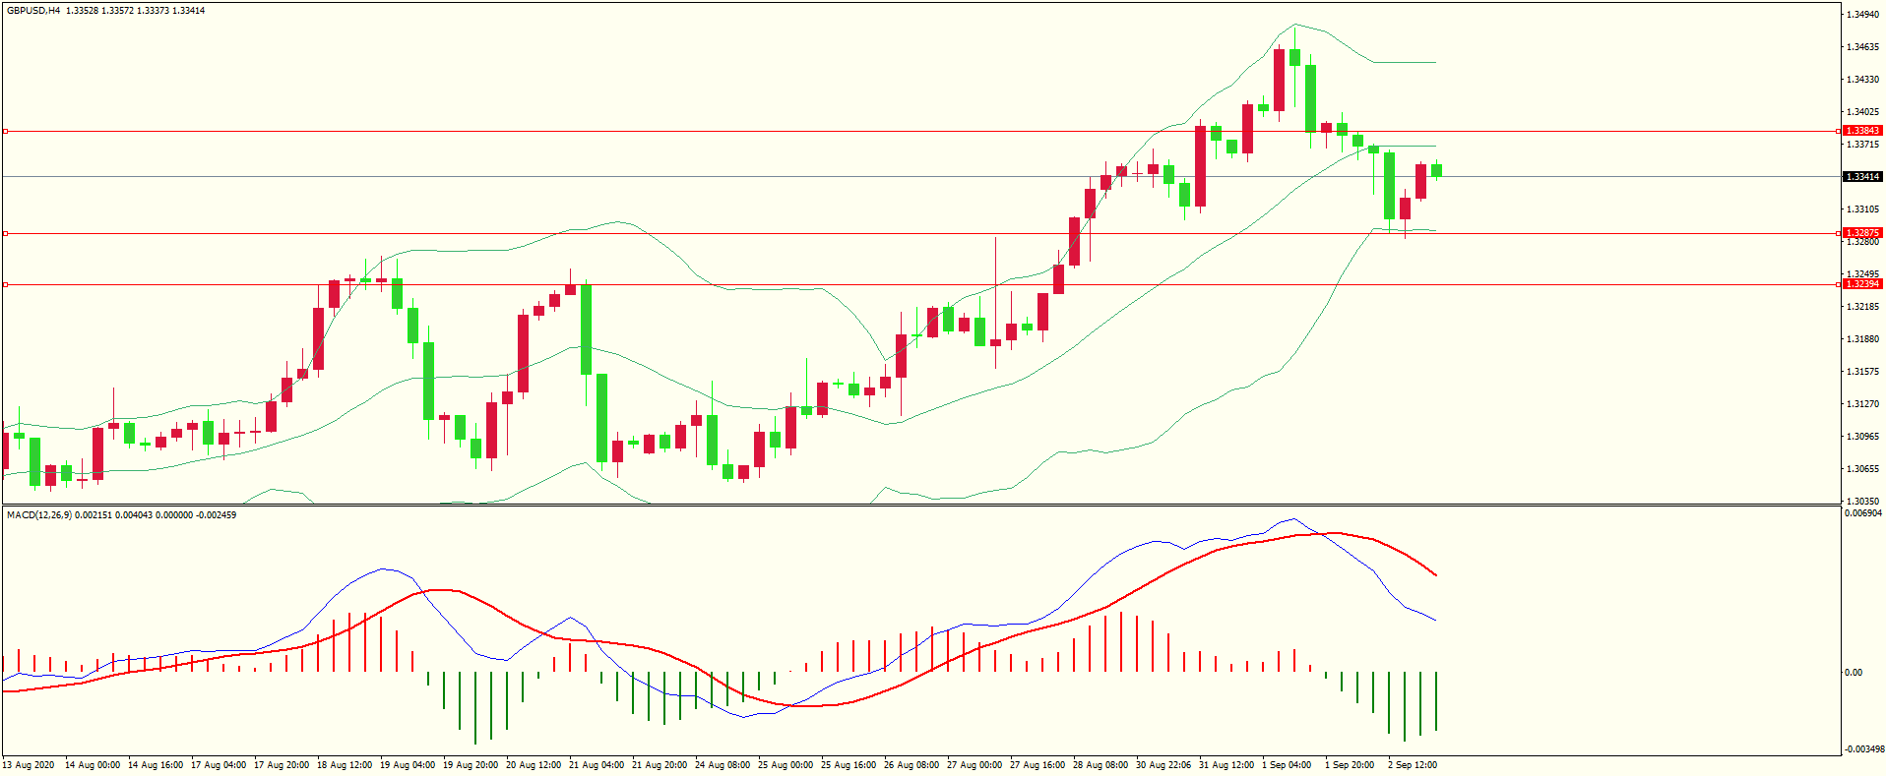1886x776 pixels.
Task: Click the 1.31575 price scale label
Action: (1863, 372)
